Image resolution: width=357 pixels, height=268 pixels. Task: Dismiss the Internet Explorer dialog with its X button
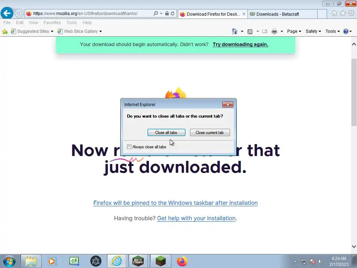[x=228, y=104]
